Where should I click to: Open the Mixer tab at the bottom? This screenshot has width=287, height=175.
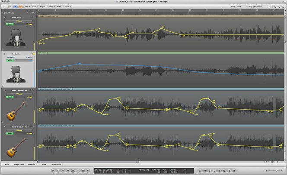pos(7,164)
